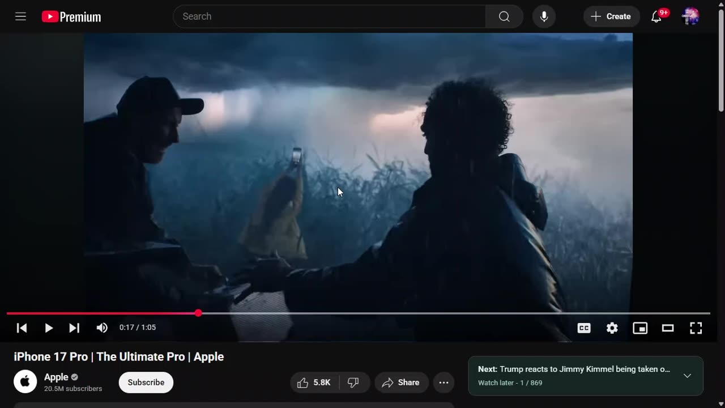Click the unplayed part of the video timeline
725x408 pixels.
point(456,313)
